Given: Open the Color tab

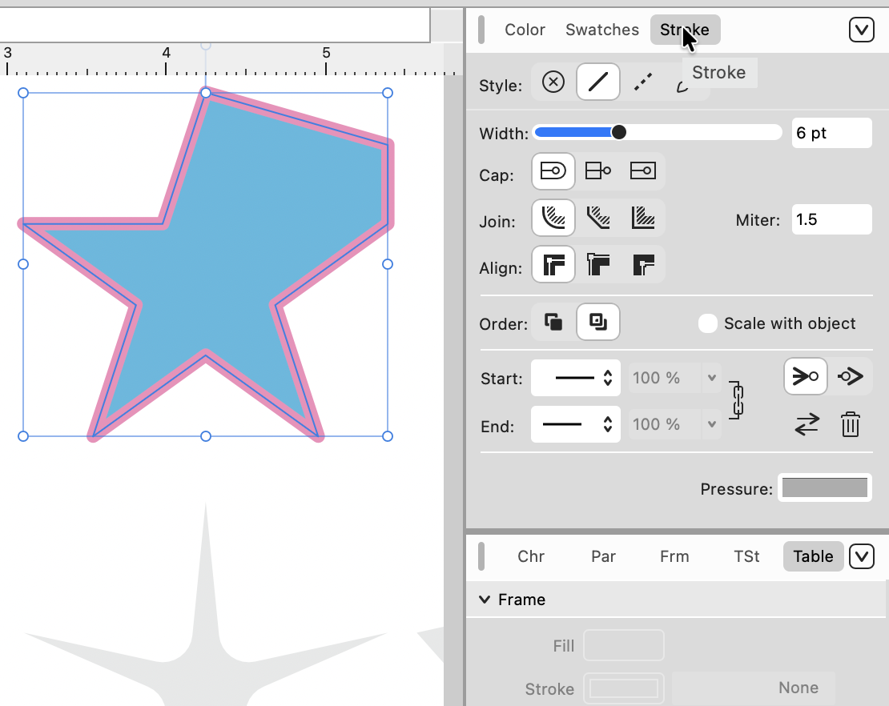Looking at the screenshot, I should (525, 30).
